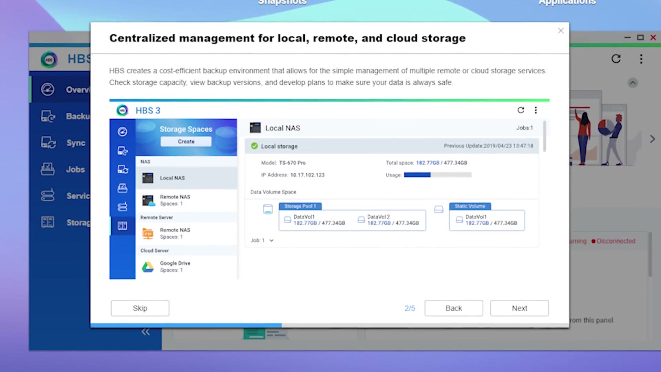Click the scrollbar in the background window

[x=650, y=255]
